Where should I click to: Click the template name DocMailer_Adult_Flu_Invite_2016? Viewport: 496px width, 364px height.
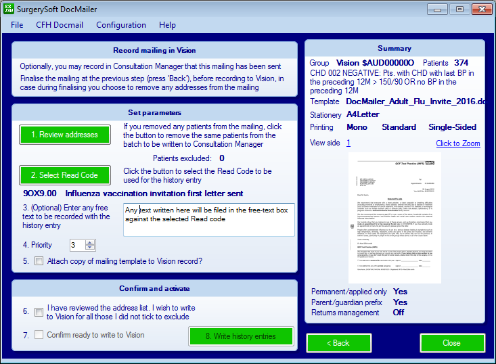pos(415,101)
